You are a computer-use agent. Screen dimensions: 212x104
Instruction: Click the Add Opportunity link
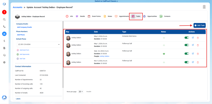tap(23, 54)
